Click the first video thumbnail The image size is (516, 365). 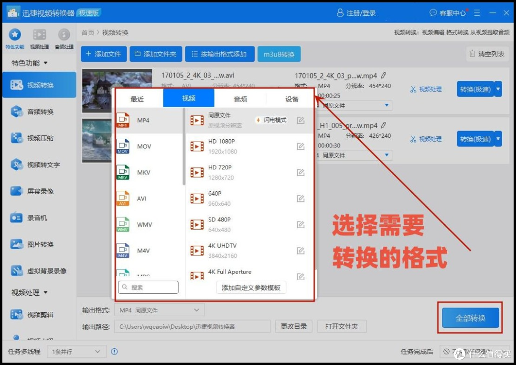pyautogui.click(x=117, y=90)
